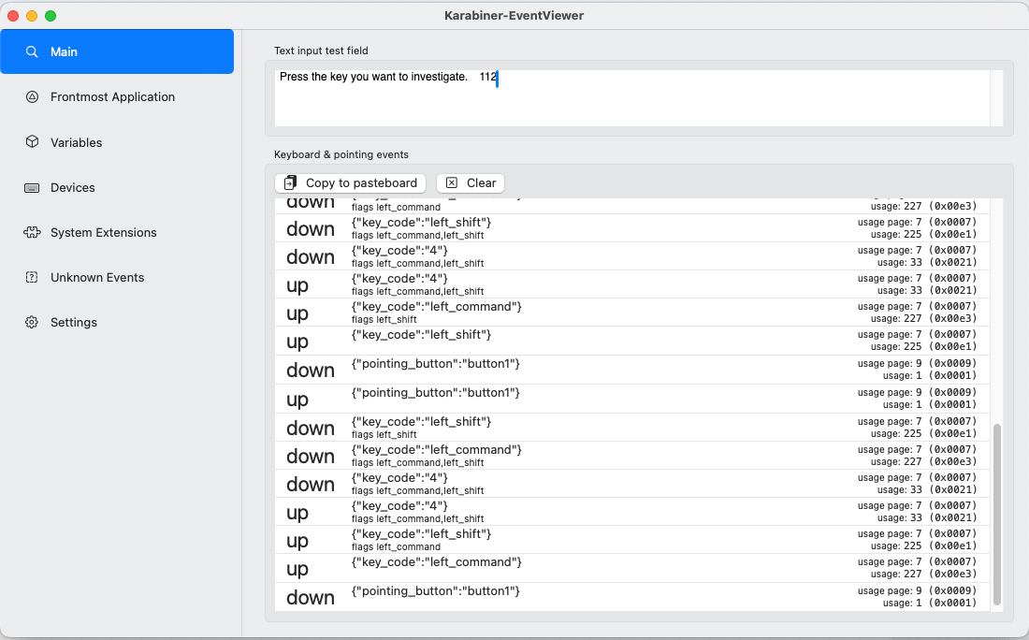Close the Karabiner-EventViewer window

(13, 16)
